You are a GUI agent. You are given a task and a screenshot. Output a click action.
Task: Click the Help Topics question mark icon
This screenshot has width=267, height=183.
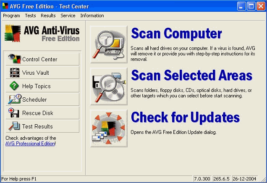pyautogui.click(x=14, y=86)
